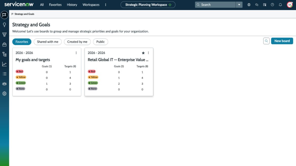Image resolution: width=296 pixels, height=166 pixels.
Task: Select the Shared with me filter
Action: [x=47, y=42]
